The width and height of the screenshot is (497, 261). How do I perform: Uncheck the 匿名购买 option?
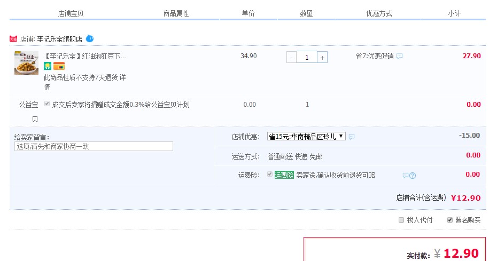click(x=450, y=220)
